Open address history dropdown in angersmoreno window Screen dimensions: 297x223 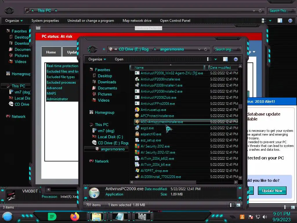[199, 49]
